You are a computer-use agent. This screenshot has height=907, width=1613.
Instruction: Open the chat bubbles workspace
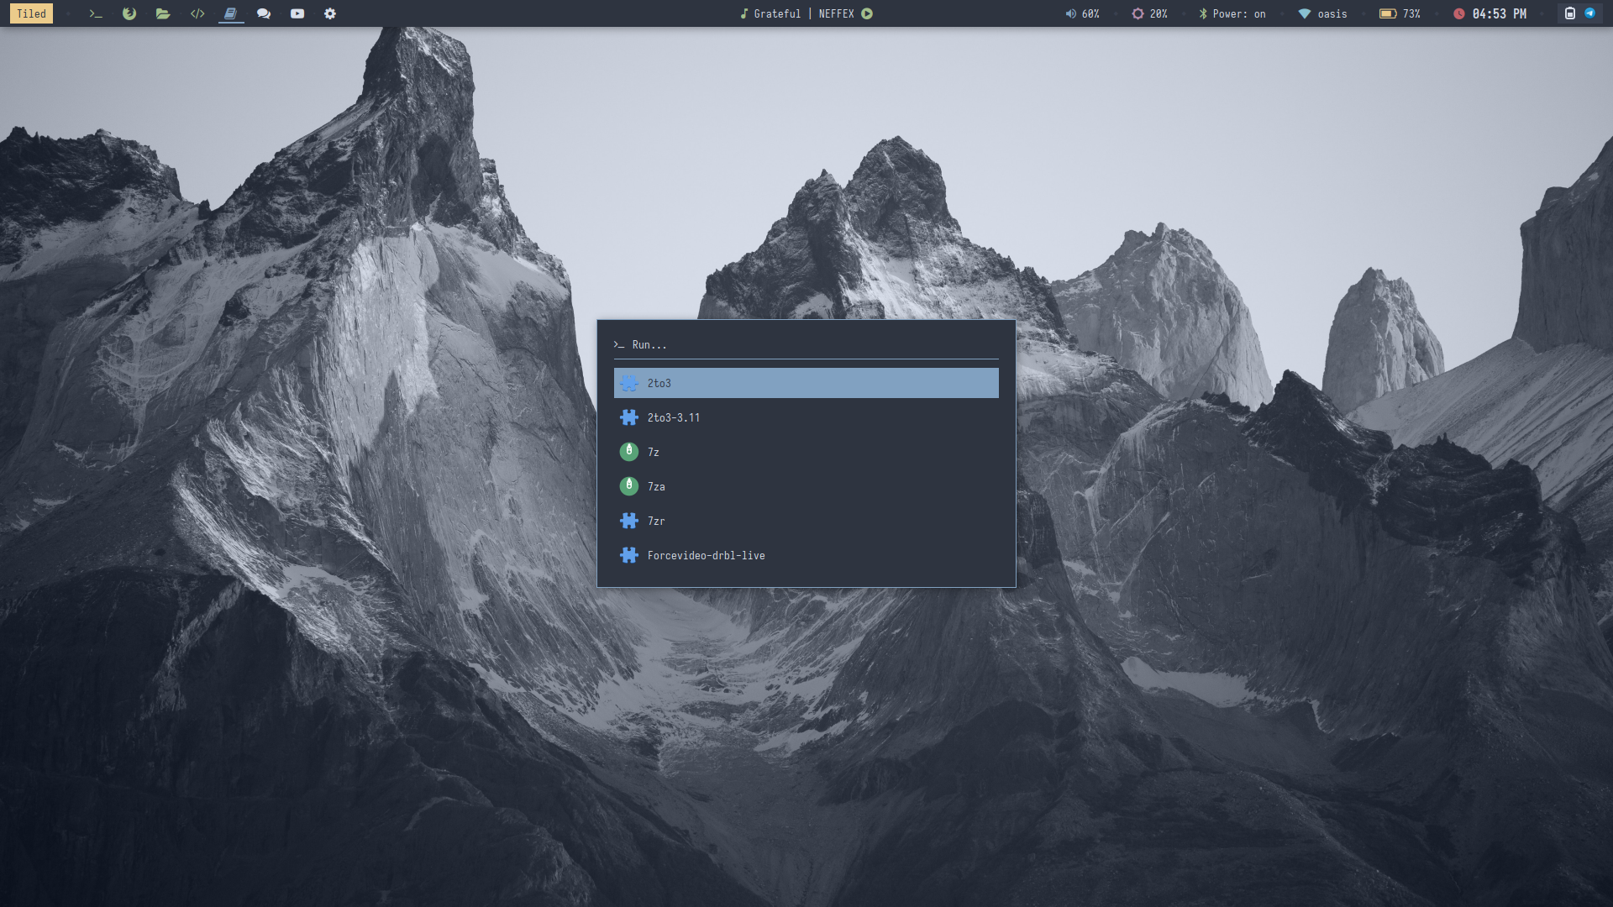pos(264,13)
